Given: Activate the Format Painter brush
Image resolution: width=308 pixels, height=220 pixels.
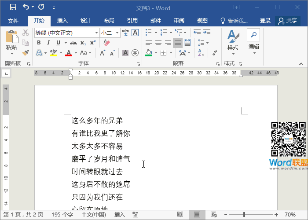Looking at the screenshot, I should point(26,52).
